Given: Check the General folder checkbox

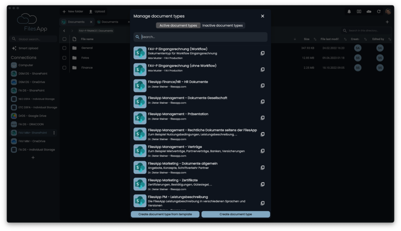Looking at the screenshot, I should [x=65, y=48].
